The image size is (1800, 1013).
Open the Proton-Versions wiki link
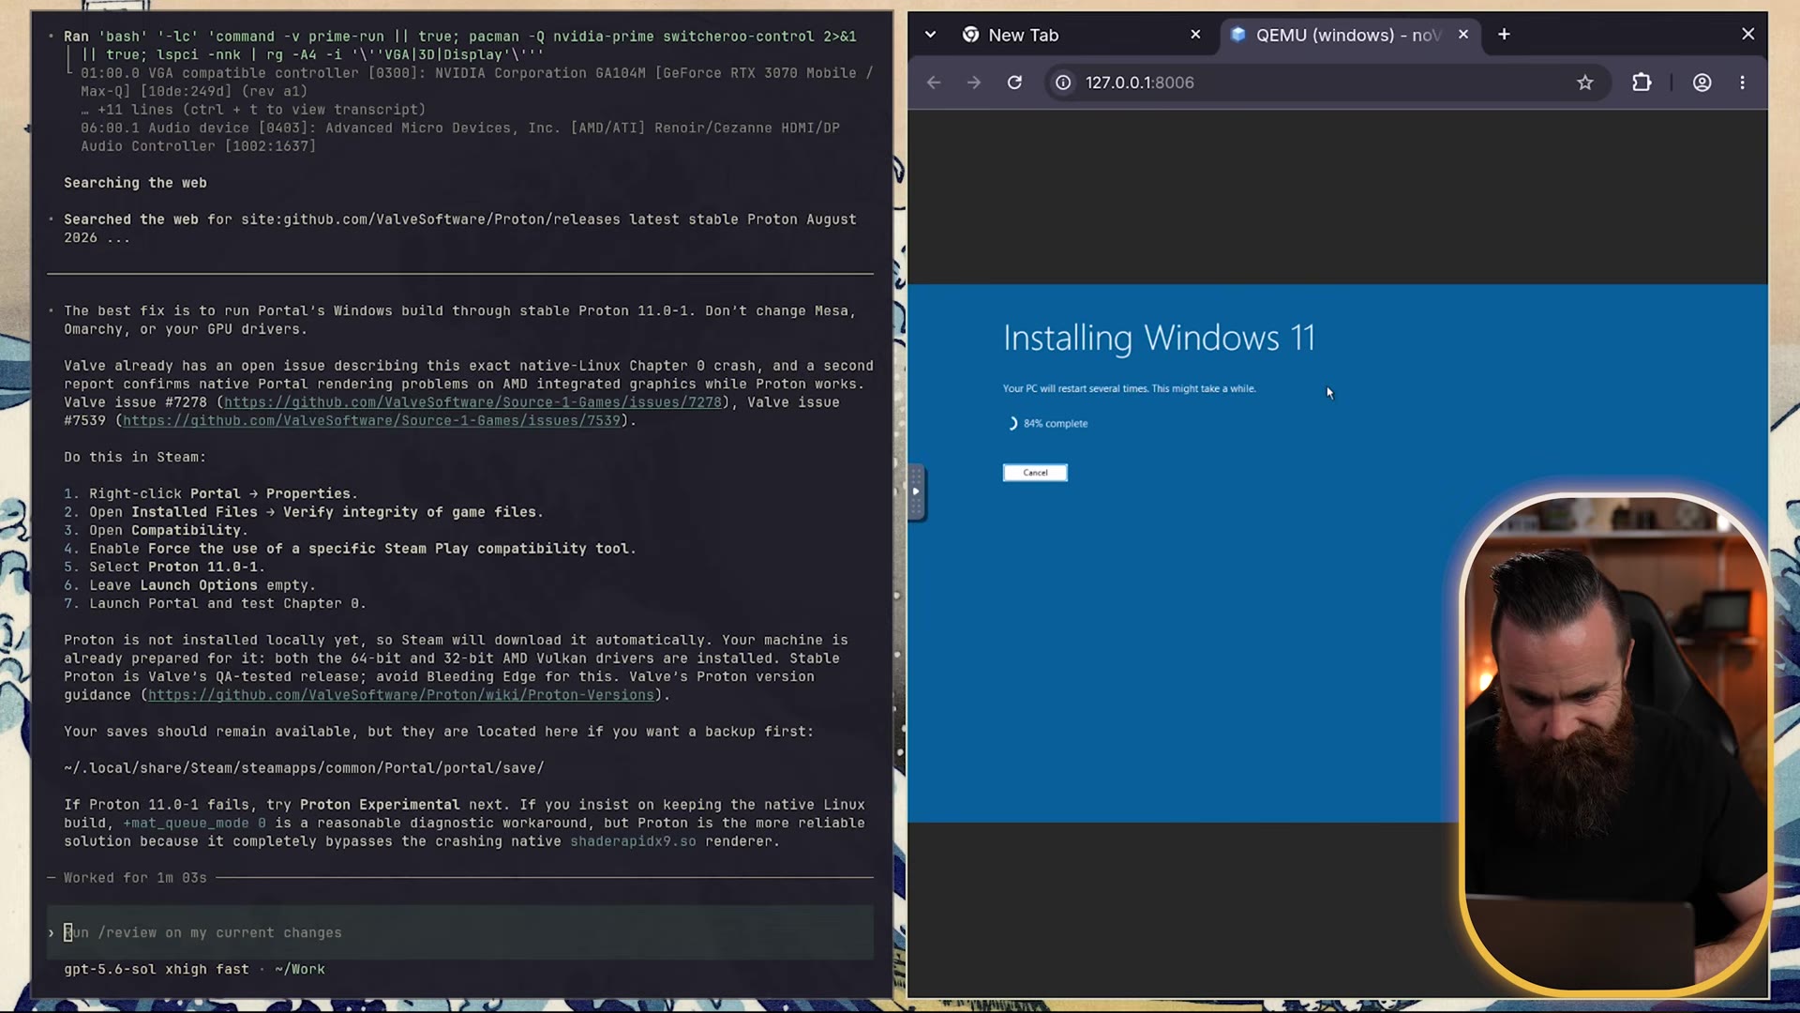tap(401, 695)
